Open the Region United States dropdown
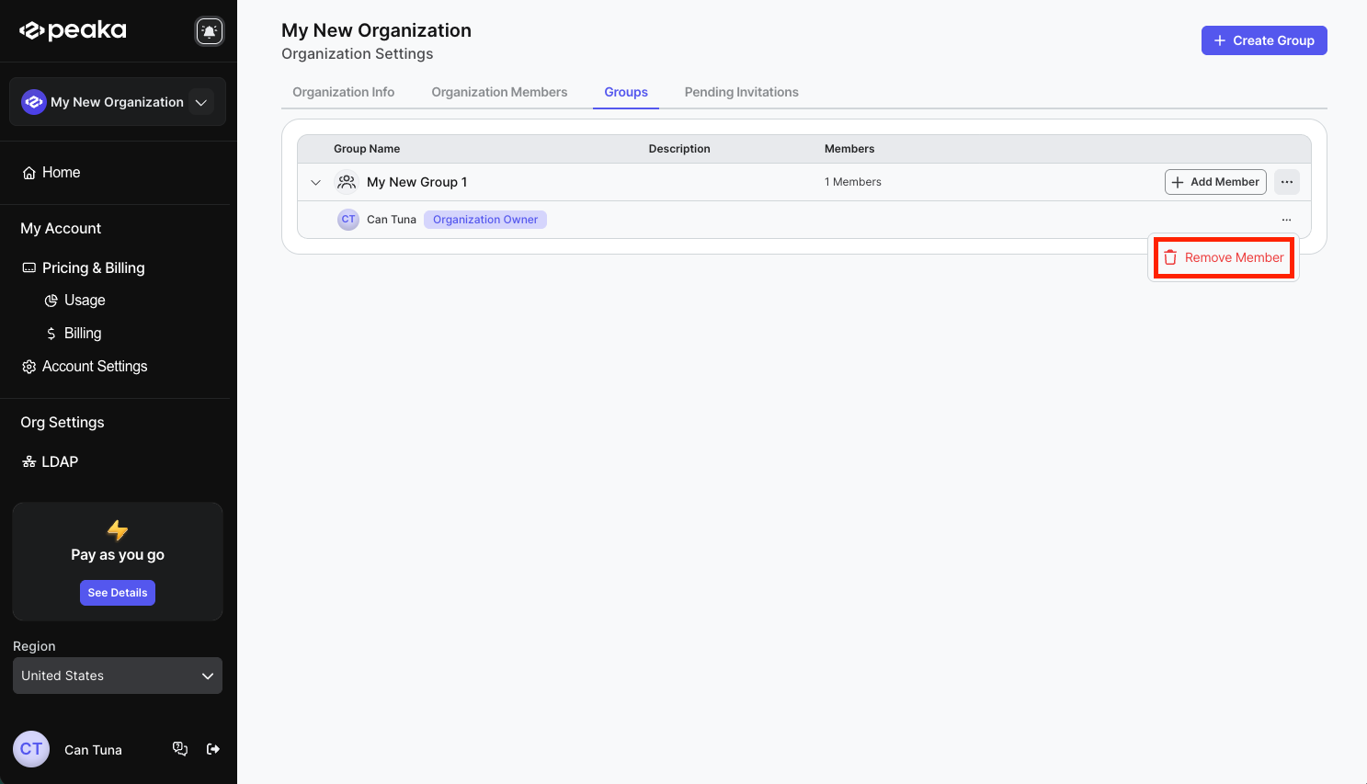1367x784 pixels. [x=118, y=676]
